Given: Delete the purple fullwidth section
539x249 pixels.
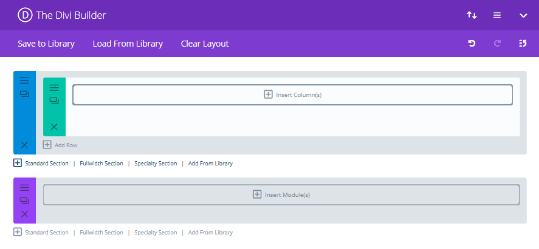Looking at the screenshot, I should coord(24,214).
